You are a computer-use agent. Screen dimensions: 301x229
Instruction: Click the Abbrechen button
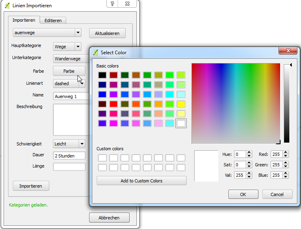pyautogui.click(x=109, y=217)
